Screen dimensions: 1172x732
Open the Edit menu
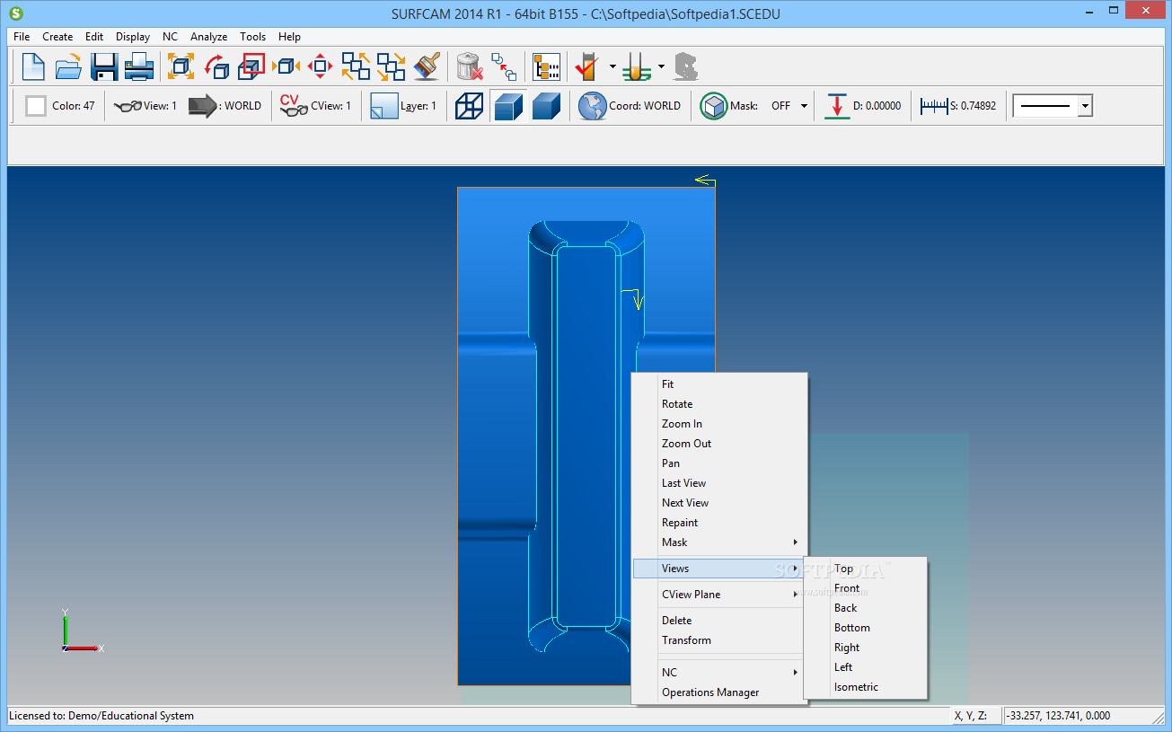click(94, 37)
